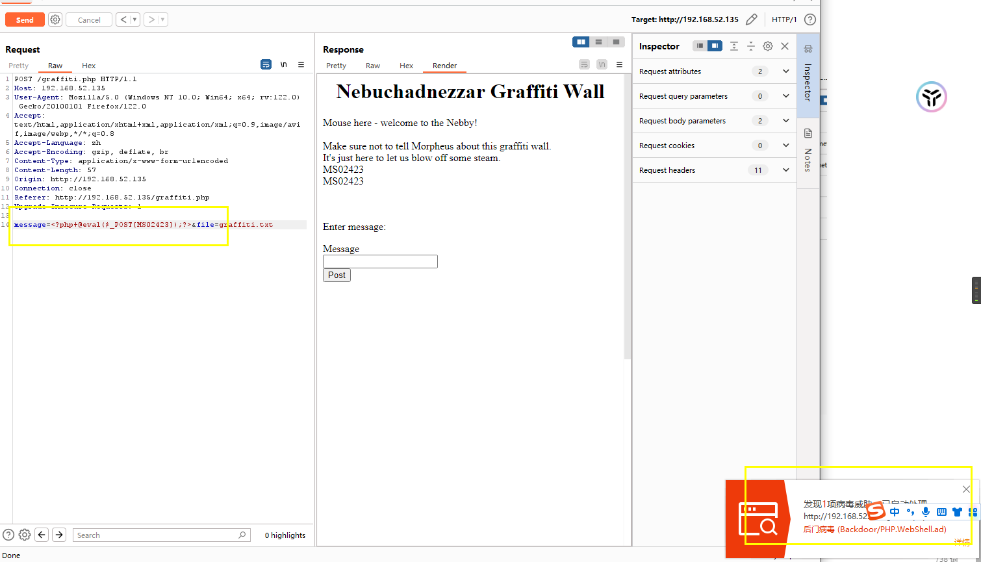This screenshot has width=981, height=562.
Task: Open the IME toolbox grid icon
Action: [x=973, y=512]
